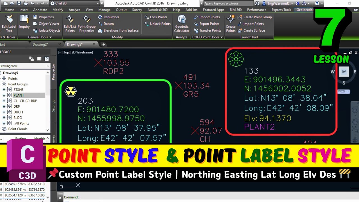Open the Edit Label Text tool
This screenshot has height=202, width=359.
pyautogui.click(x=8, y=24)
